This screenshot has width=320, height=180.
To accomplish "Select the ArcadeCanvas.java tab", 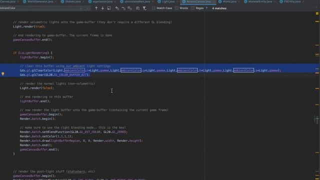I will (198, 1).
